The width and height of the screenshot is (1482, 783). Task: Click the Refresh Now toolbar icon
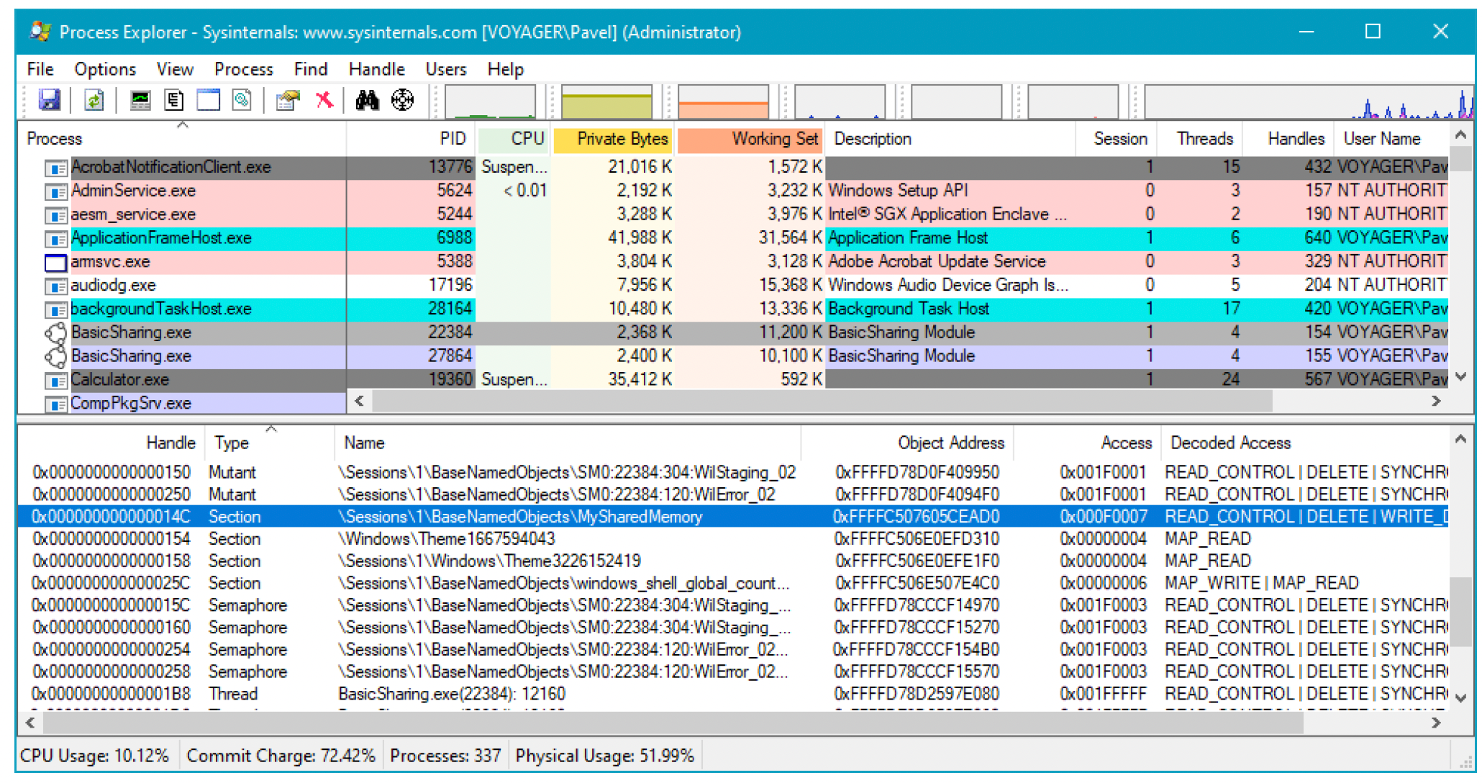tap(94, 100)
